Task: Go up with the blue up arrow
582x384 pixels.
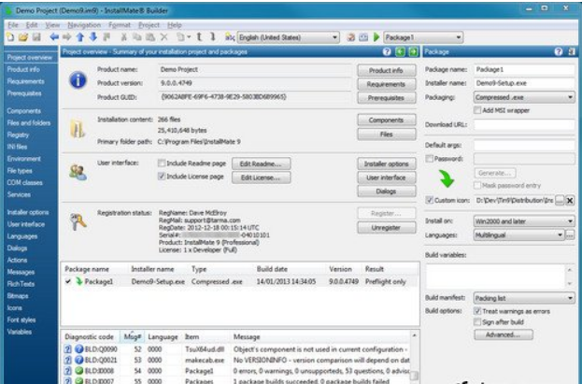Action: (80, 37)
